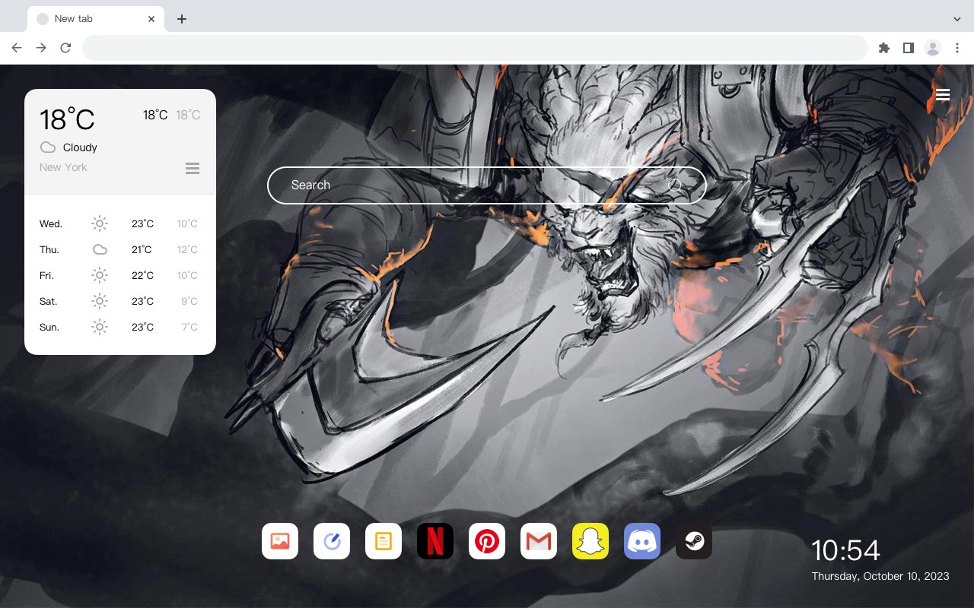
Task: Click the sun icon in the Wed. row
Action: tap(100, 223)
